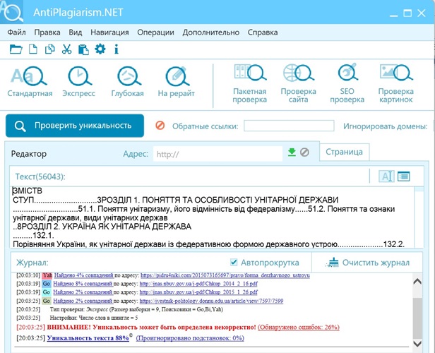Click the Адрес http:// input field
The height and width of the screenshot is (353, 435).
[218, 154]
